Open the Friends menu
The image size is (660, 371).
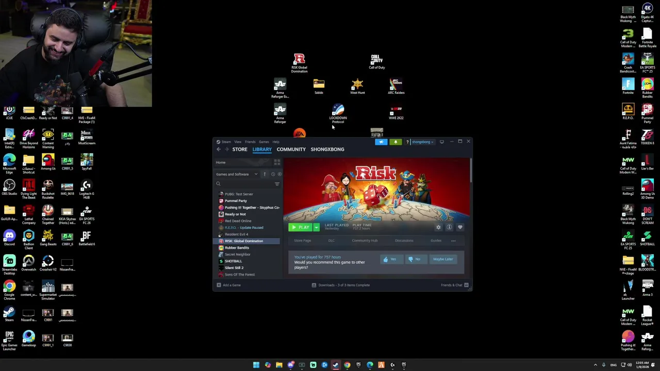point(250,142)
